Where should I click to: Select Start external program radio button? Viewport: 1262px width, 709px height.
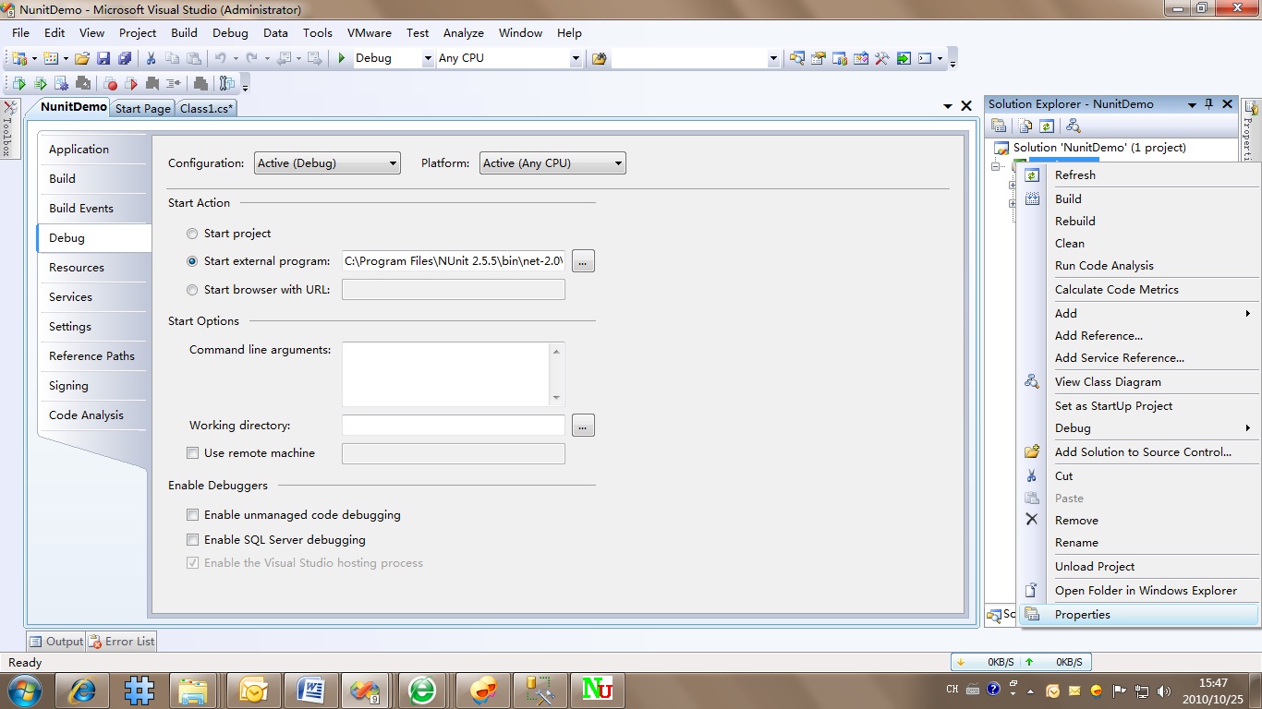192,261
